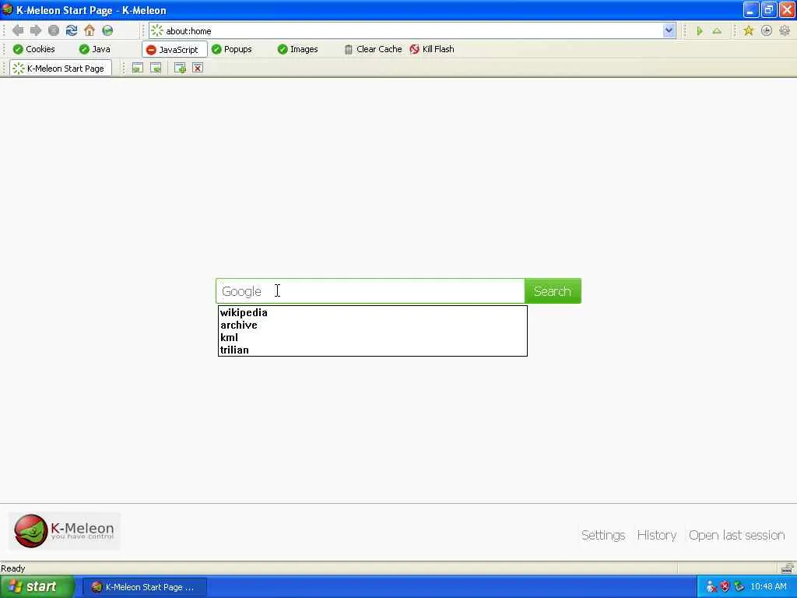Open the Windows Start menu

tap(37, 587)
